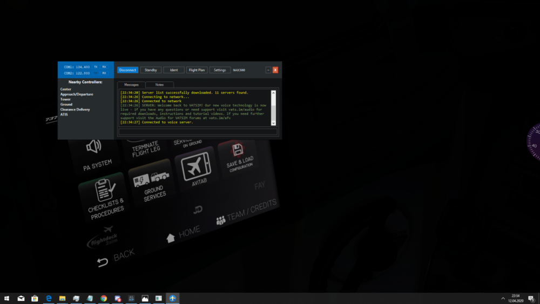
Task: Open Team / Credits people icon
Action: [x=220, y=220]
